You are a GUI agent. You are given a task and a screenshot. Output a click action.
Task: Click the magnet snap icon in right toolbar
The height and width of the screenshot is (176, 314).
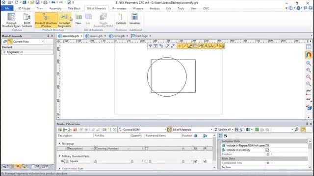pyautogui.click(x=309, y=55)
